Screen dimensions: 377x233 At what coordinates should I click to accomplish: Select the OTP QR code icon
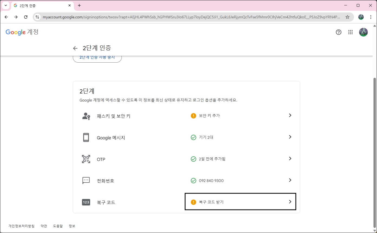tap(86, 159)
